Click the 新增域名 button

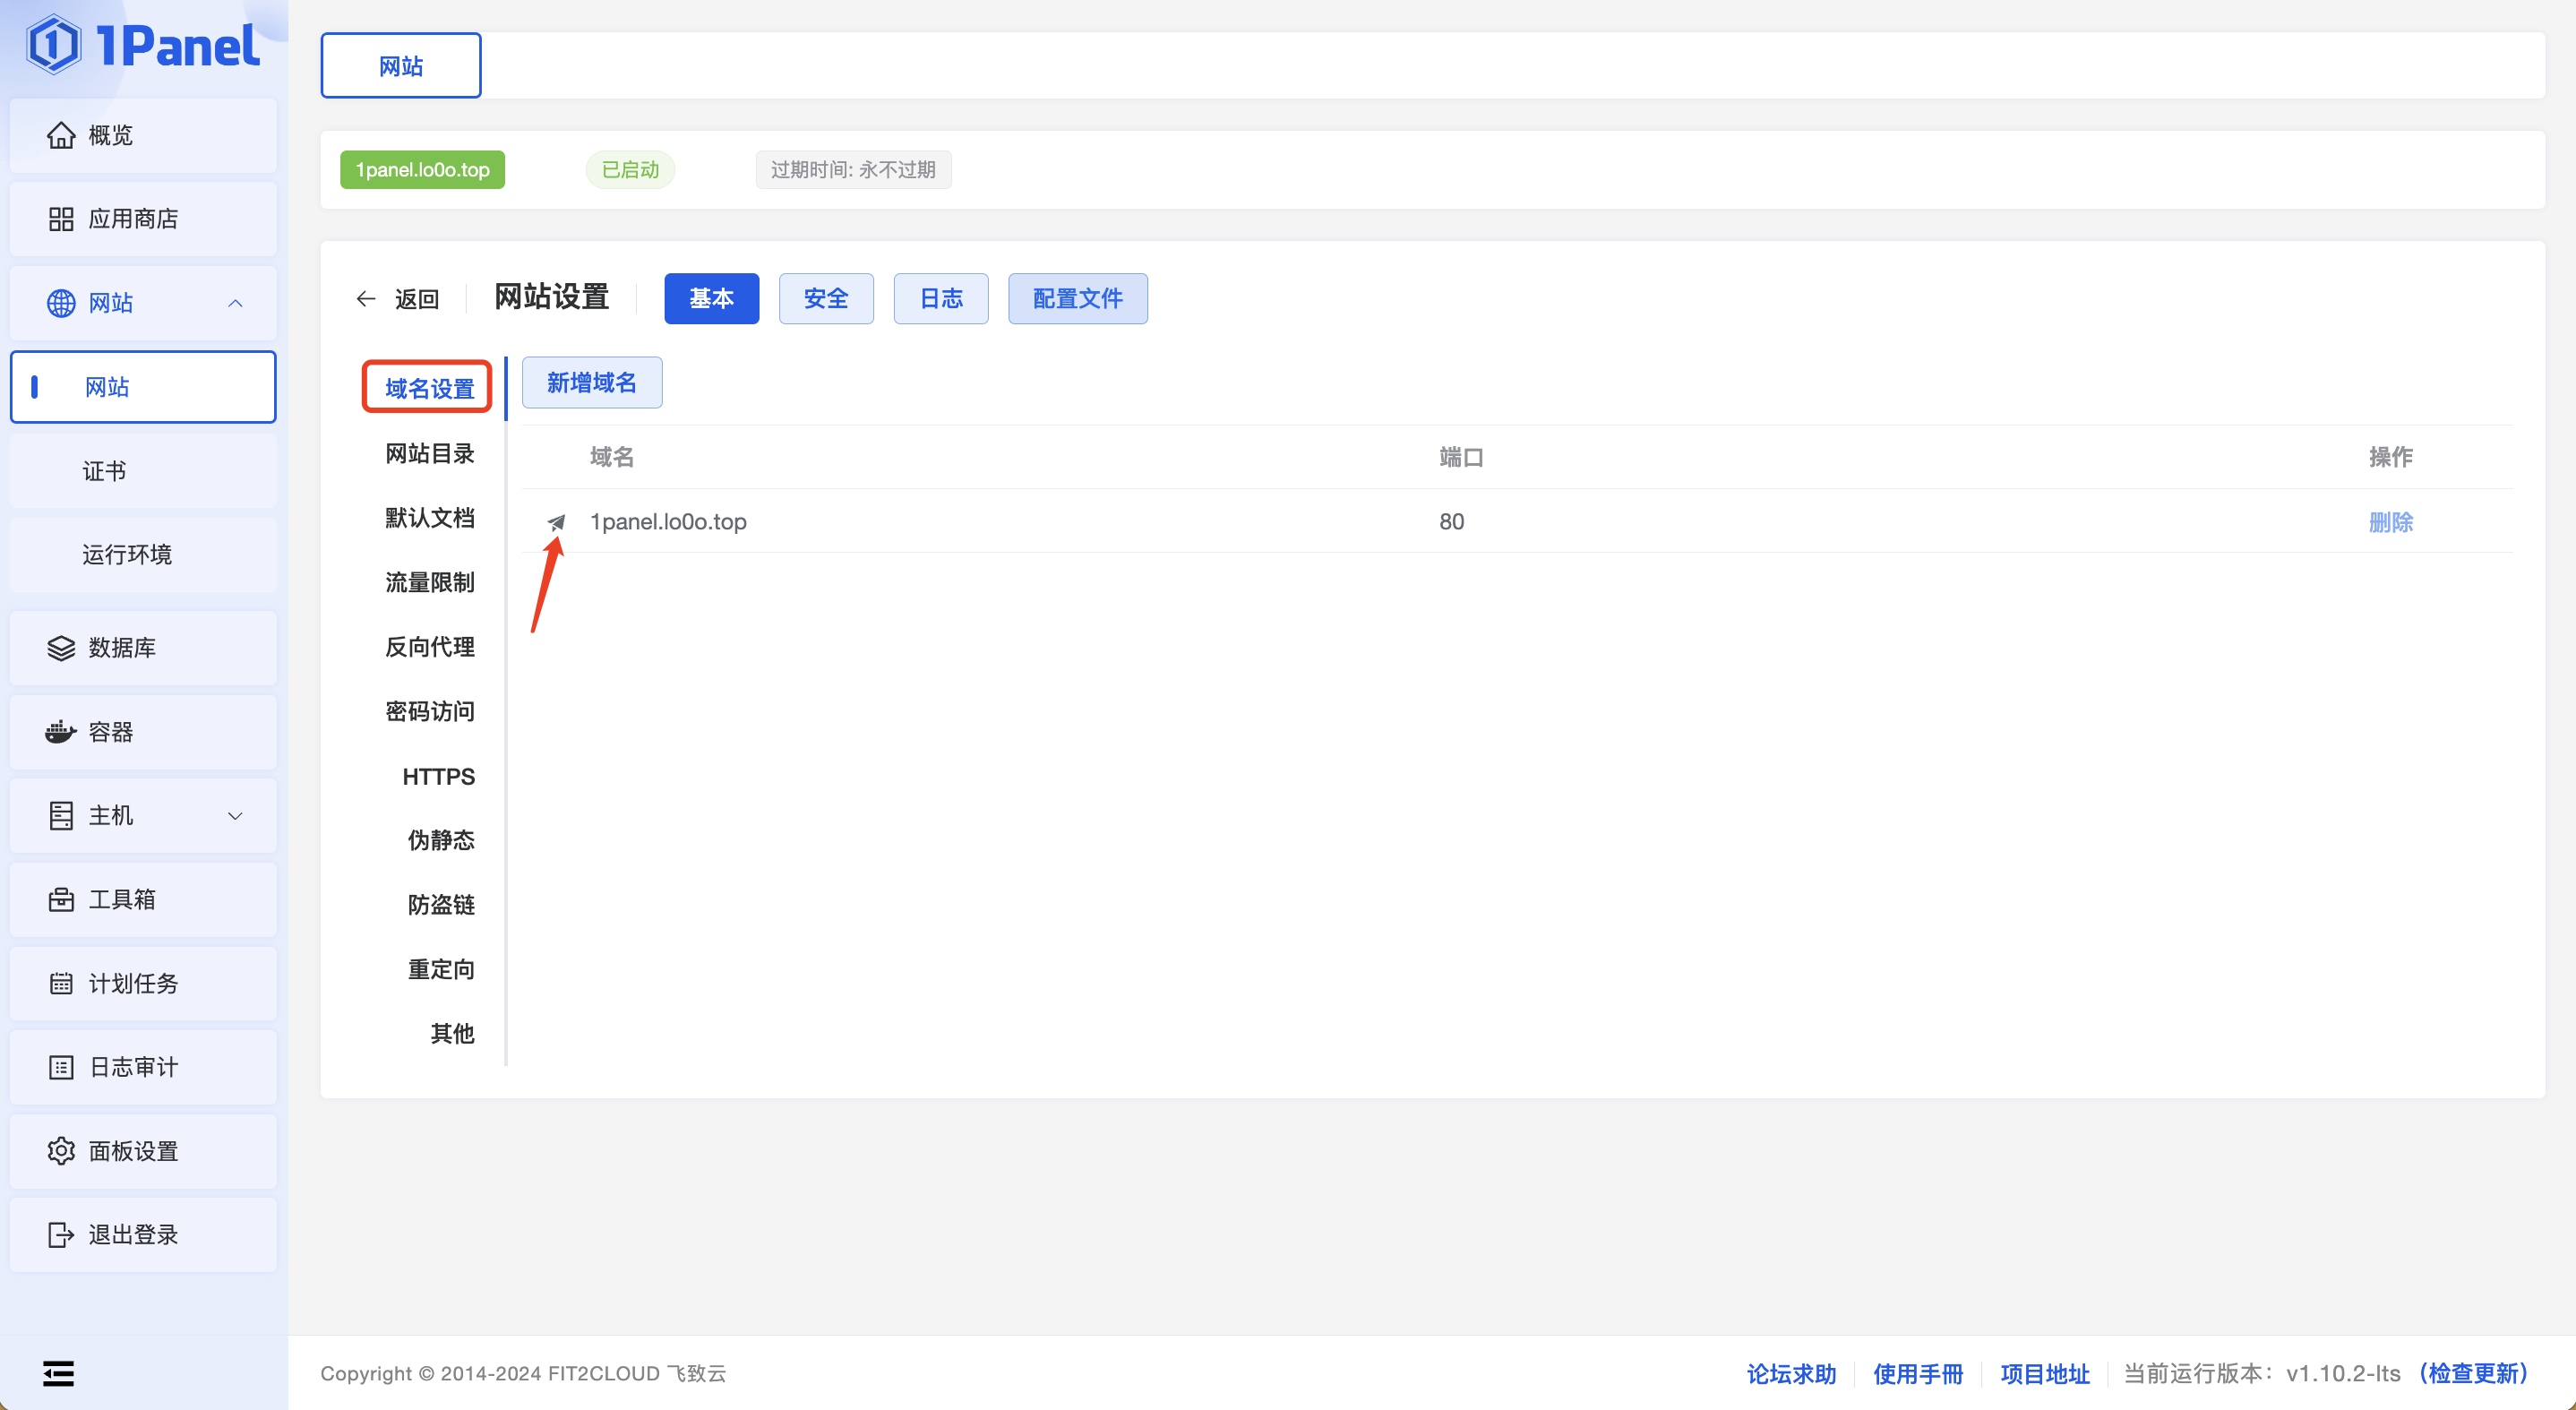[592, 383]
